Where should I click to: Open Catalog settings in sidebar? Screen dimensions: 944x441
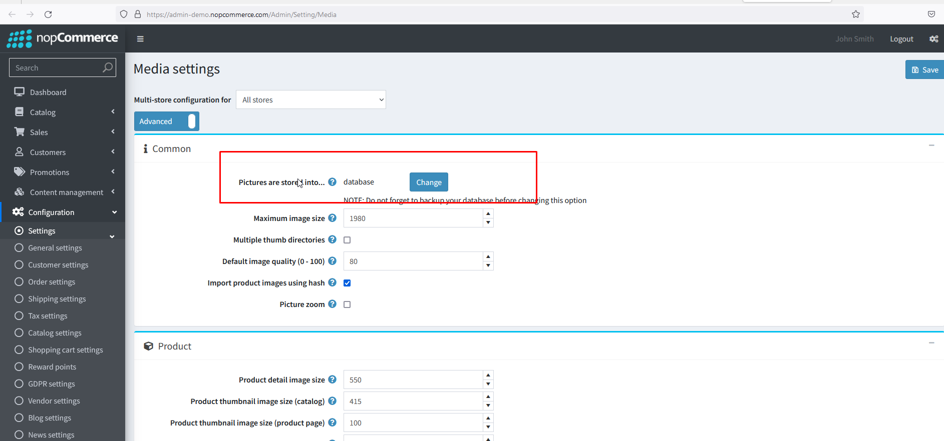(x=55, y=332)
